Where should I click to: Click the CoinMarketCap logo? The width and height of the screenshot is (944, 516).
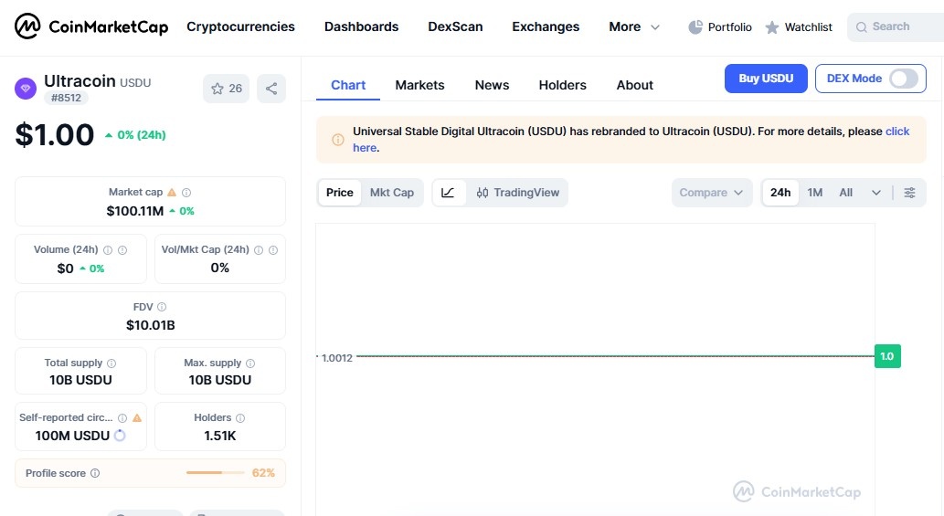tap(91, 26)
